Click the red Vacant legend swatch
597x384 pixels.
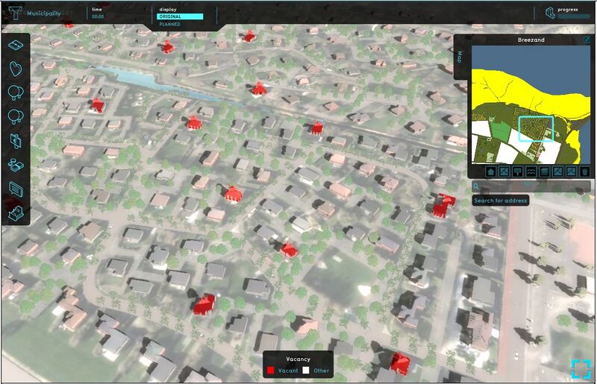270,371
